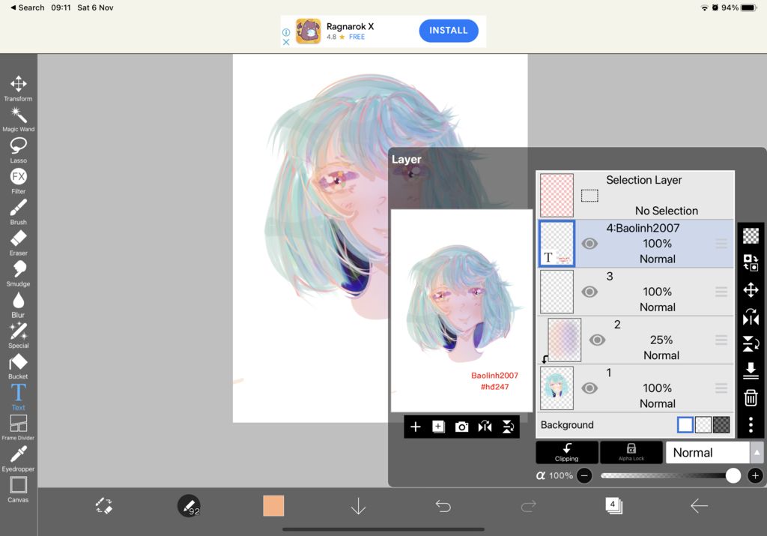Delete the selected layer with trash icon

click(x=751, y=397)
